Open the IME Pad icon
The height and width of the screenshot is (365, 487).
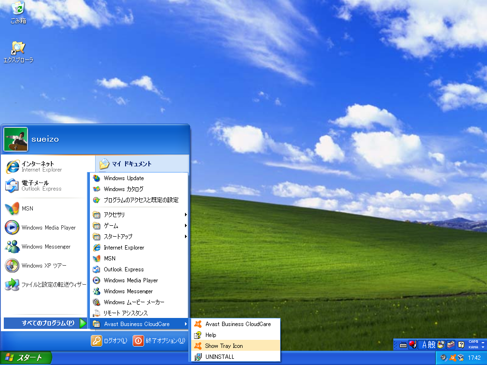coord(441,345)
